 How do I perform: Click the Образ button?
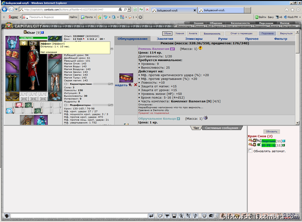[x=167, y=34]
